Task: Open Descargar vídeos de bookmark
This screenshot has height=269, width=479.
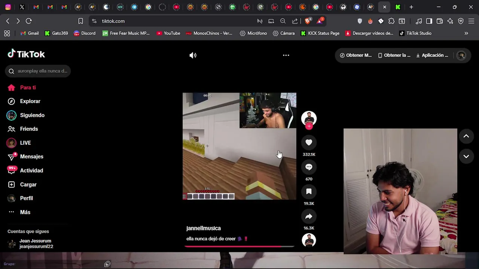Action: point(369,33)
